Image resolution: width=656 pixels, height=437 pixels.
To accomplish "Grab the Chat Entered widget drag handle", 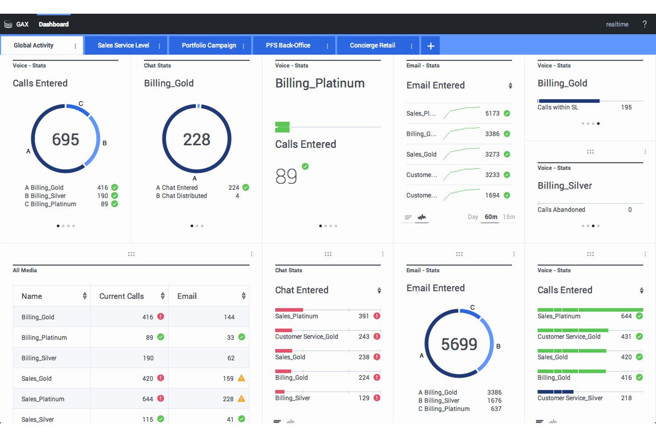I will point(328,254).
